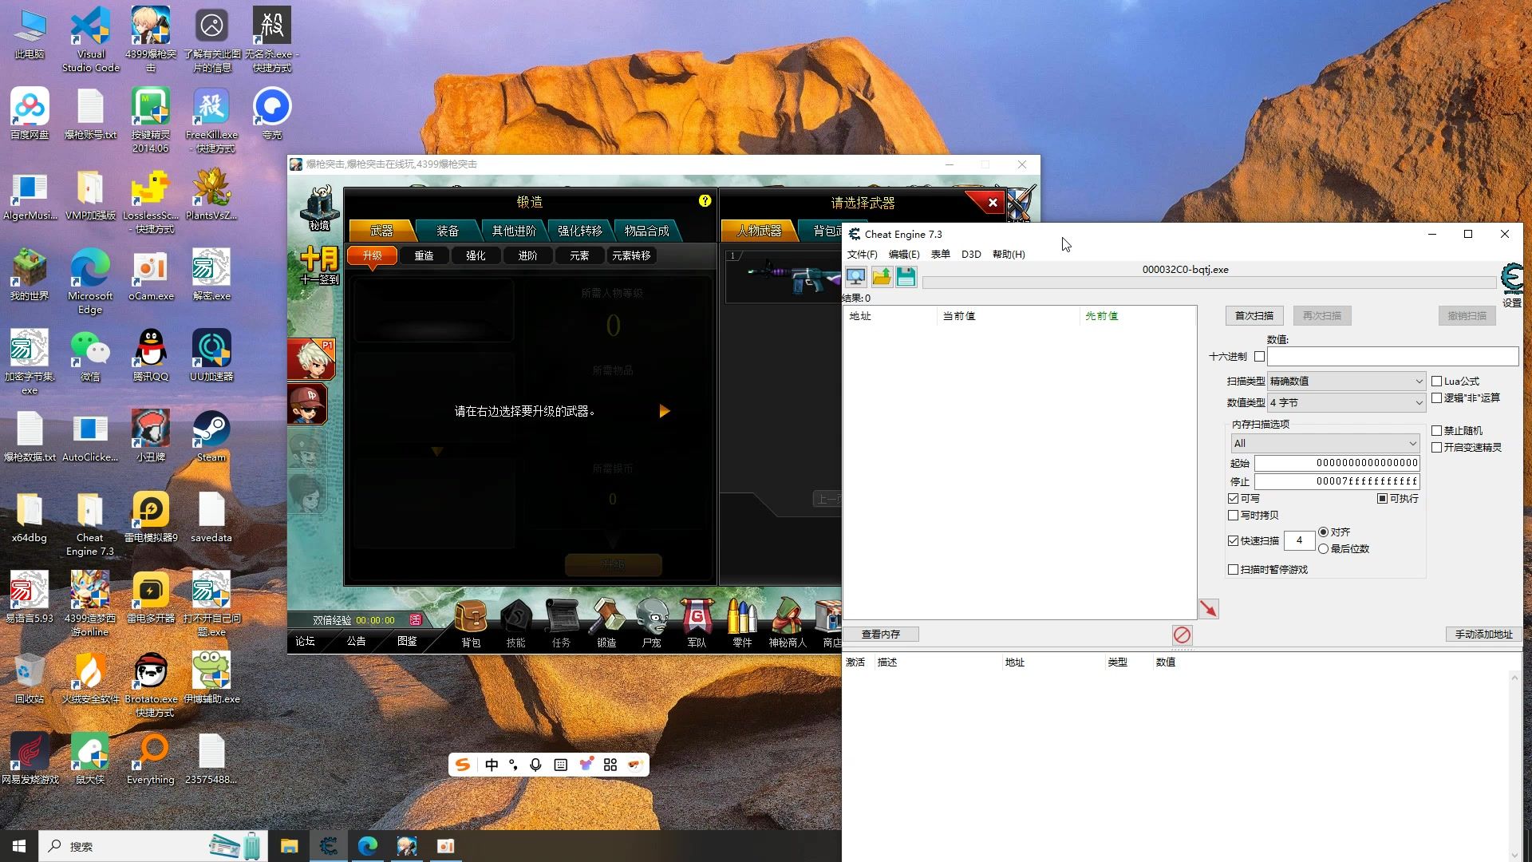Image resolution: width=1532 pixels, height=862 pixels.
Task: Click the load table folder icon
Action: pyautogui.click(x=881, y=277)
